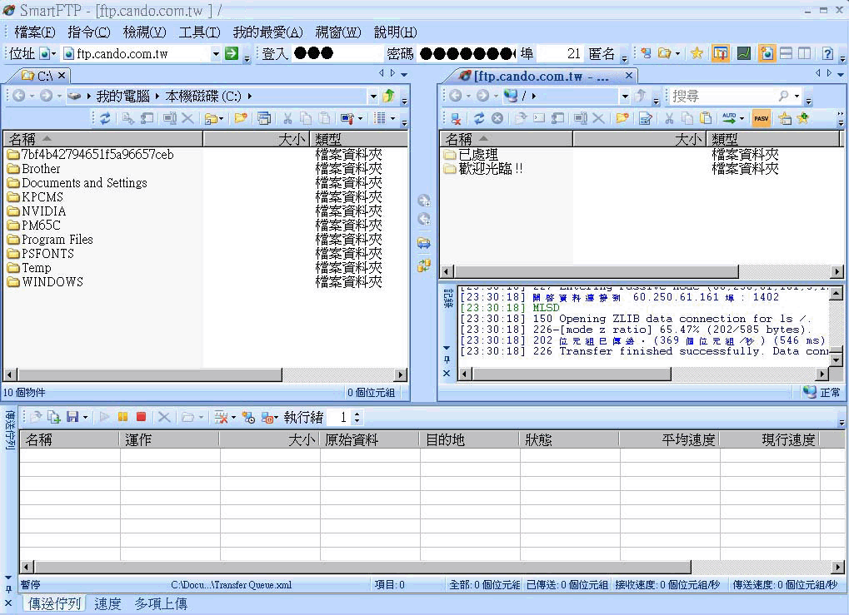Open the 我的最愛(A) menu
Image resolution: width=849 pixels, height=615 pixels.
[268, 32]
